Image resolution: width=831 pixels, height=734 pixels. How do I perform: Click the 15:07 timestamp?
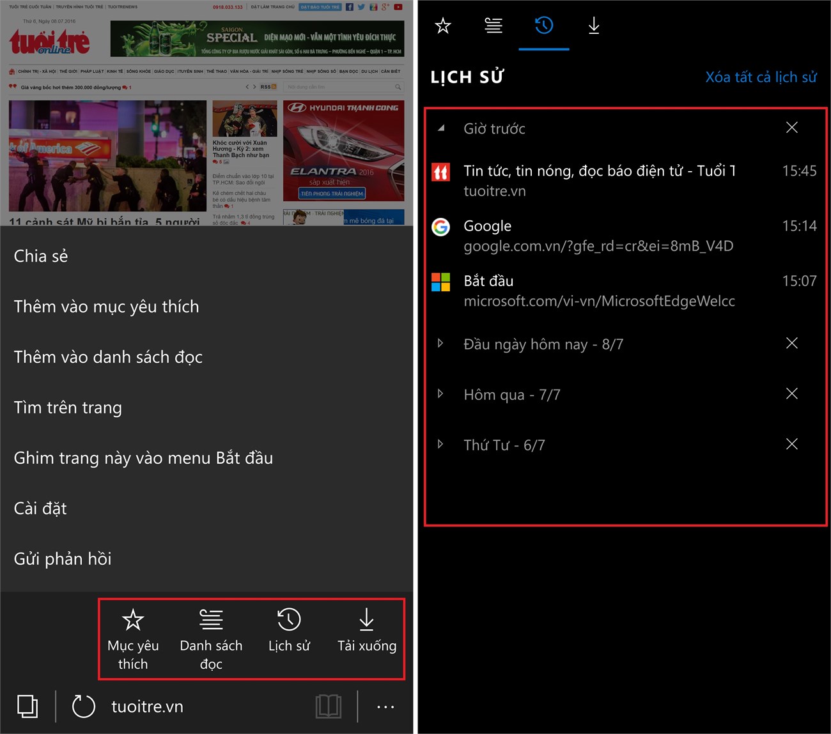pyautogui.click(x=800, y=280)
